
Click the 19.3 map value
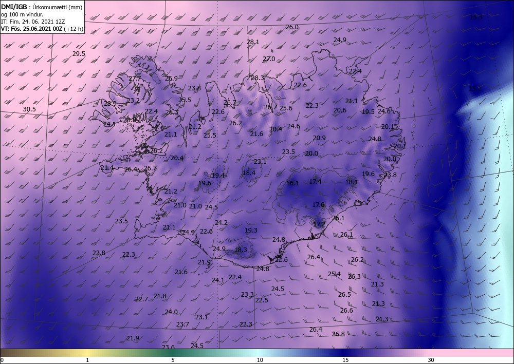click(x=251, y=231)
